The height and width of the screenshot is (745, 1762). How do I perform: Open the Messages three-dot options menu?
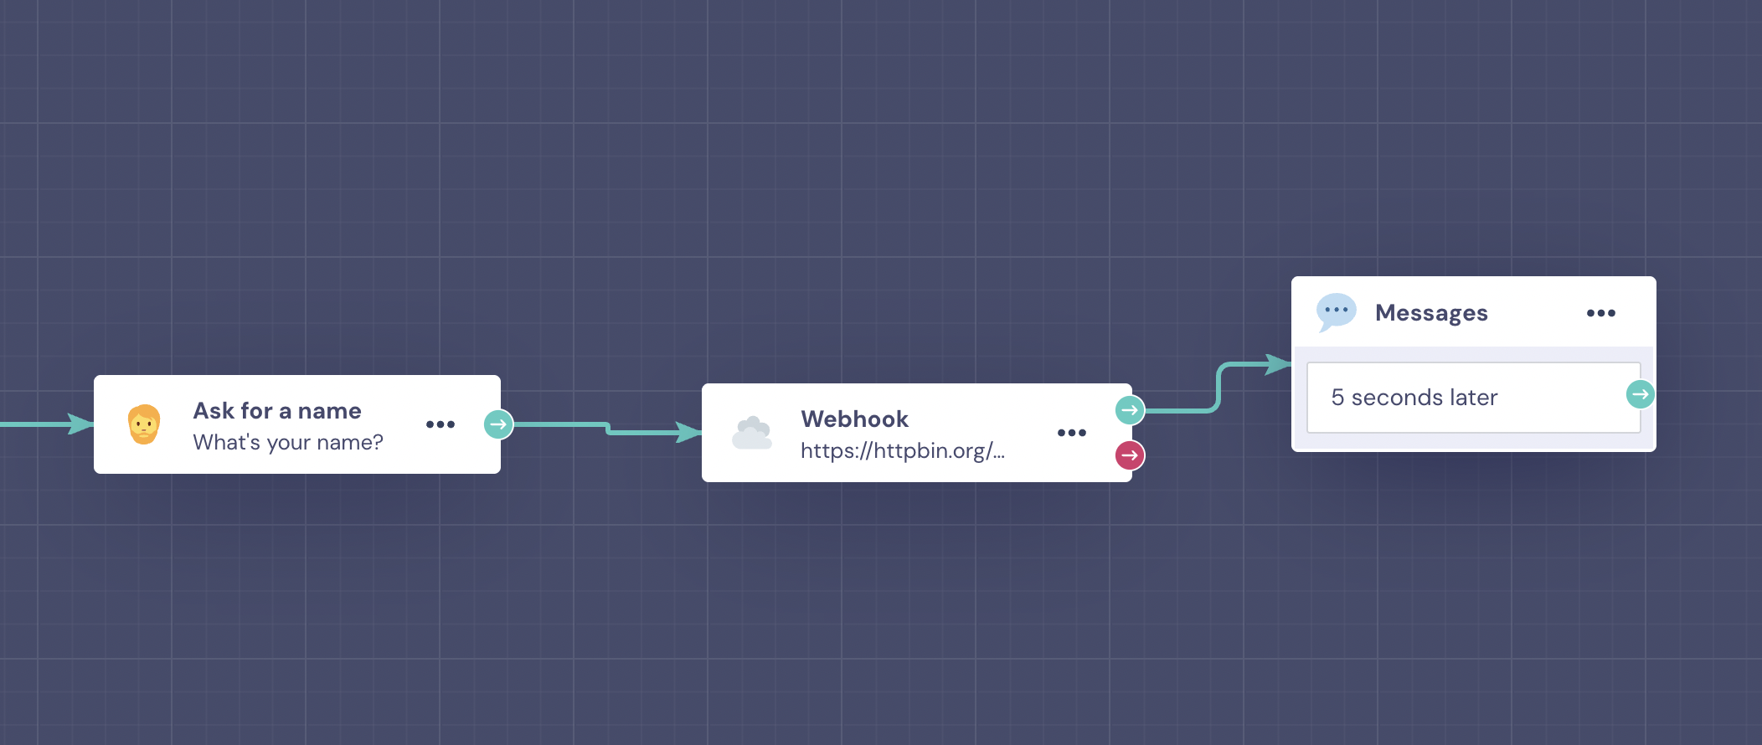[x=1601, y=313]
